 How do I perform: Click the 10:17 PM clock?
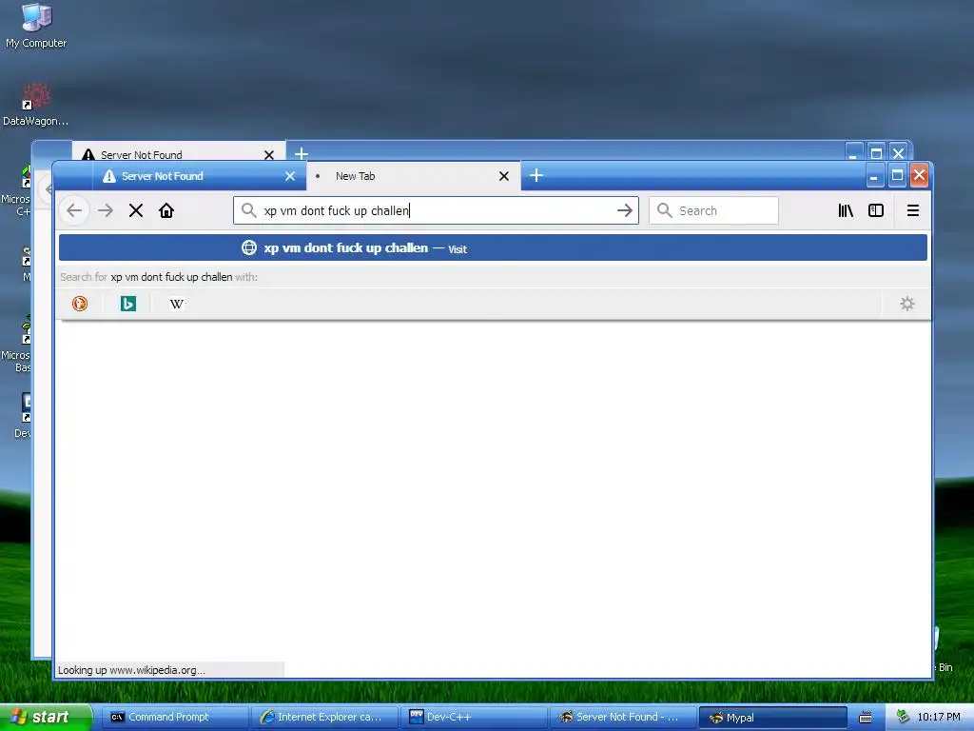[x=939, y=717]
